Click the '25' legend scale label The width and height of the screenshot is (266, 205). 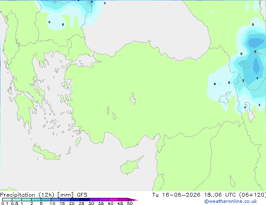[81, 203]
